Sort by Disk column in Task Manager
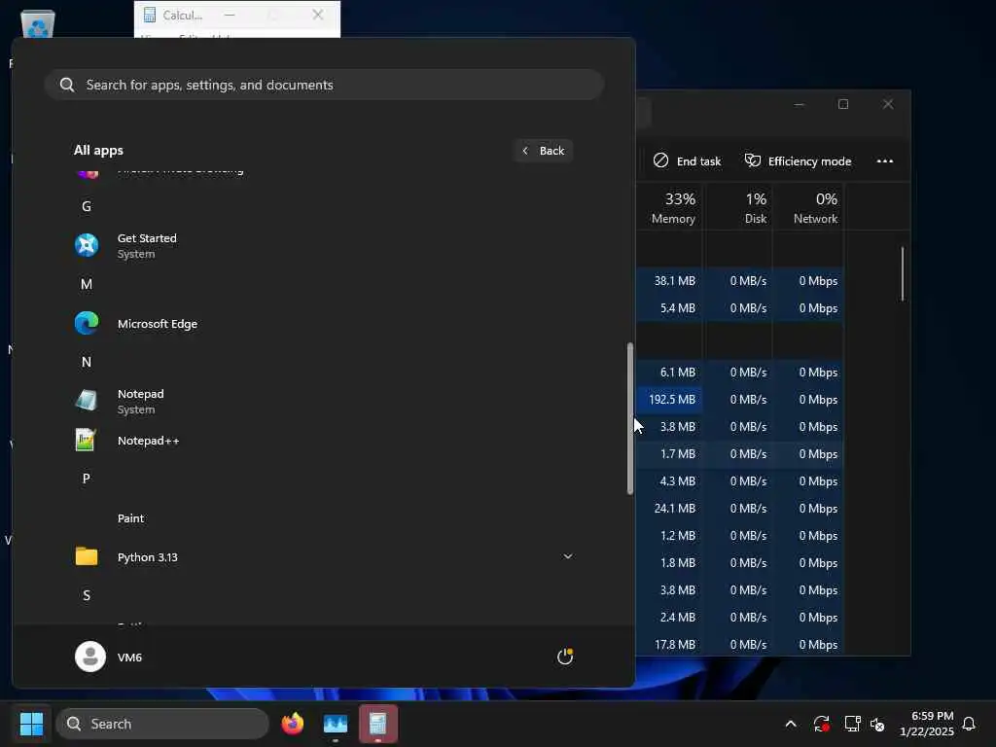This screenshot has width=996, height=747. pos(739,208)
